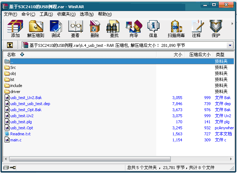Click size value 7,846
The width and height of the screenshot is (237, 174).
[177, 104]
